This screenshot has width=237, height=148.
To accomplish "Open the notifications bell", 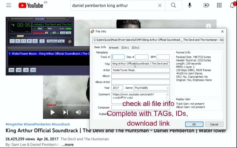I will [x=232, y=6].
